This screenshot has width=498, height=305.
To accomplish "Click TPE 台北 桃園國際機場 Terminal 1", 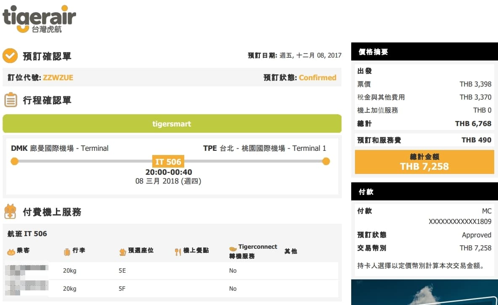I will (x=265, y=148).
